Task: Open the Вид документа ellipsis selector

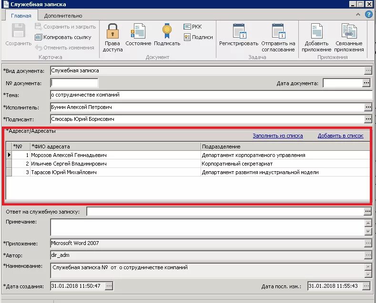Action: coord(368,70)
